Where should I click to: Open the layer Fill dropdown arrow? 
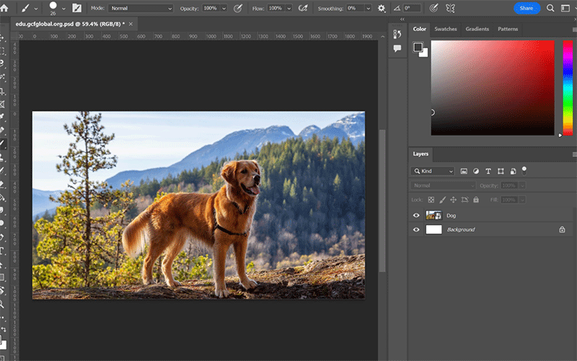[521, 200]
